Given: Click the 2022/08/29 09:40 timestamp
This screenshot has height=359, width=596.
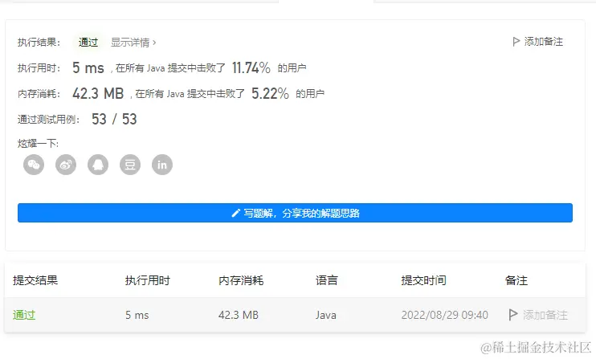Looking at the screenshot, I should point(445,315).
